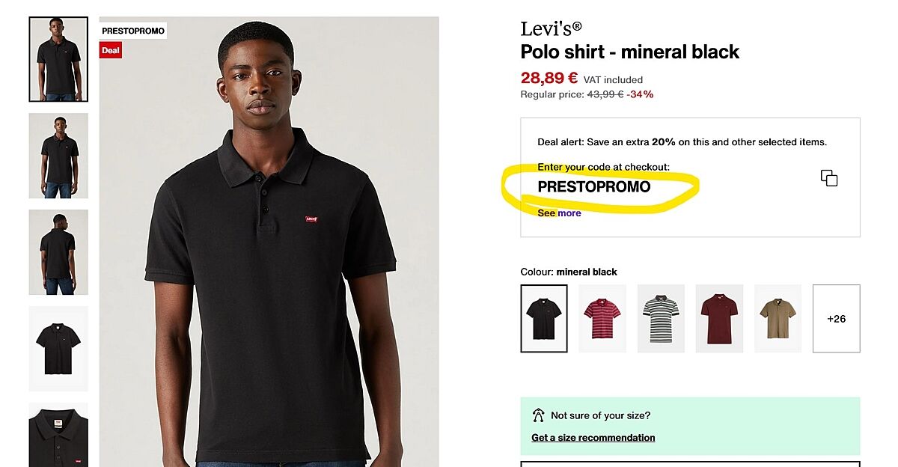
Task: Copy the PRESTOPROMO code with copy icon
Action: click(x=828, y=178)
